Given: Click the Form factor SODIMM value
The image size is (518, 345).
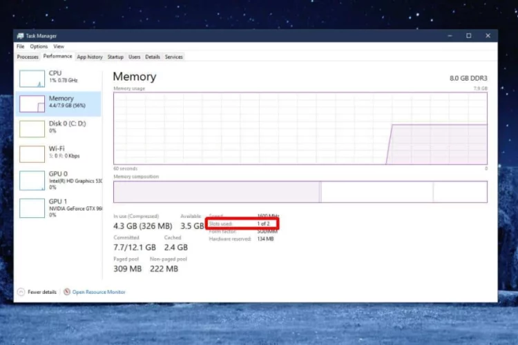Looking at the screenshot, I should click(267, 231).
